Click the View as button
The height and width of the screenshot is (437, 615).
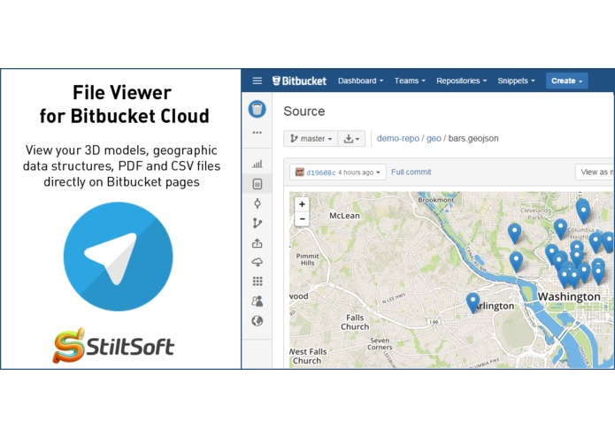pos(595,172)
